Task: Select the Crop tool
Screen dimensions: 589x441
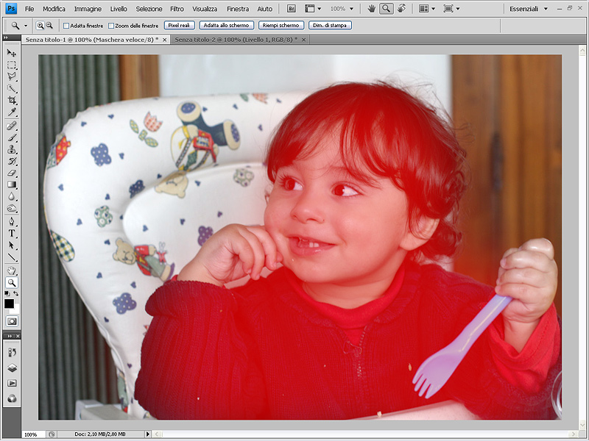Action: (x=12, y=100)
